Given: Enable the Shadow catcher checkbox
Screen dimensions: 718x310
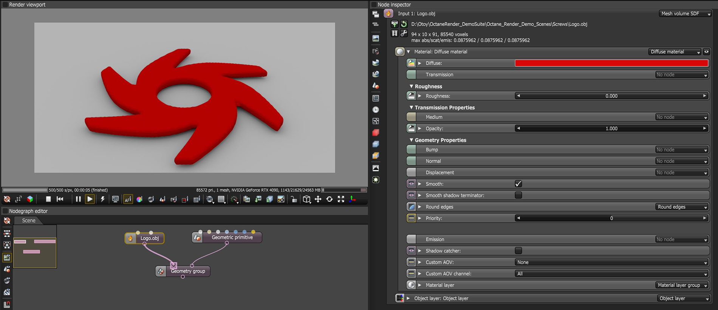Looking at the screenshot, I should [x=518, y=251].
